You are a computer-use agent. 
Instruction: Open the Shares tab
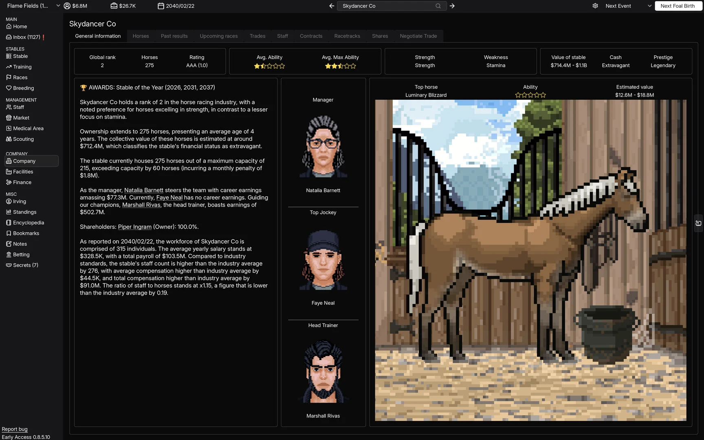379,36
